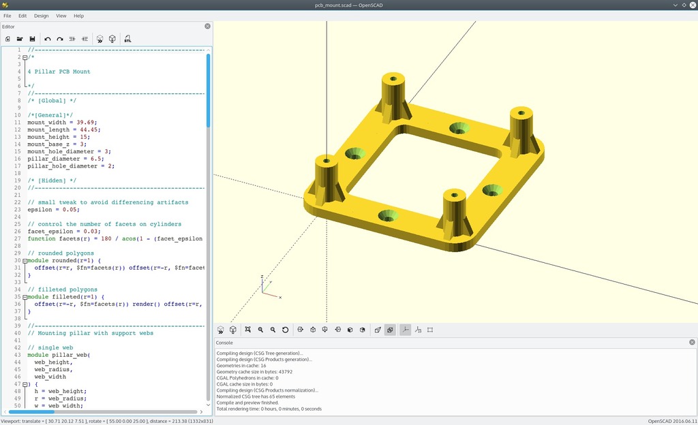Reset the 3D view
Image resolution: width=698 pixels, height=425 pixels.
(x=286, y=330)
